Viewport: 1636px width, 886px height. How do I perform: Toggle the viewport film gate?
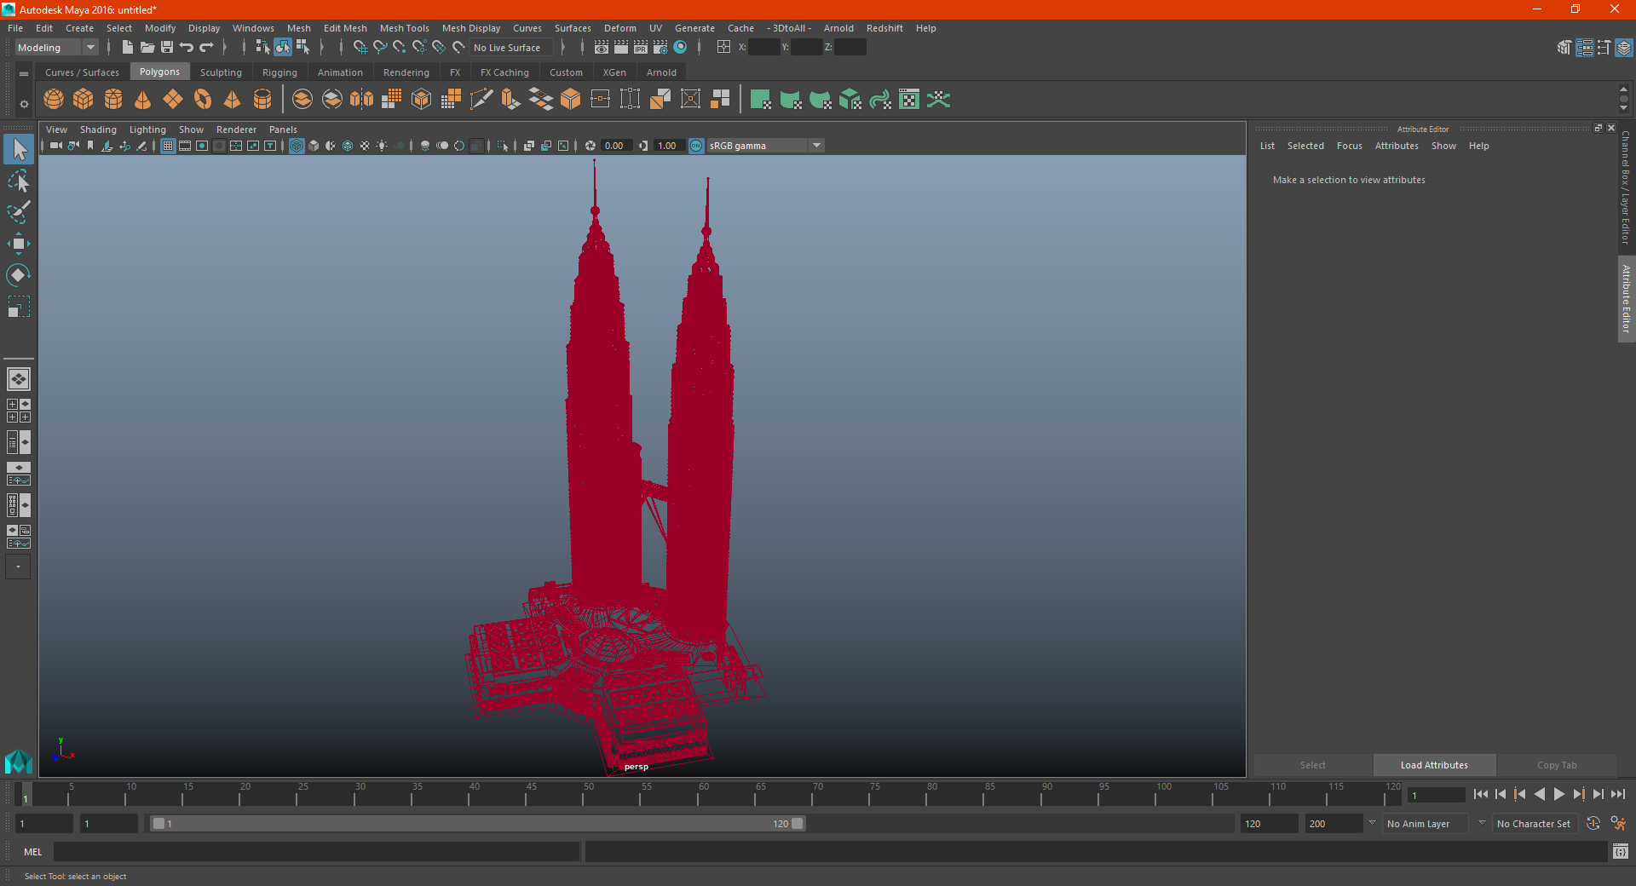click(185, 146)
